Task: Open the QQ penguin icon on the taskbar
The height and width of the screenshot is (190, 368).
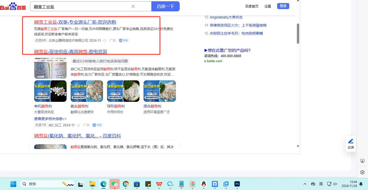Action: [204, 184]
